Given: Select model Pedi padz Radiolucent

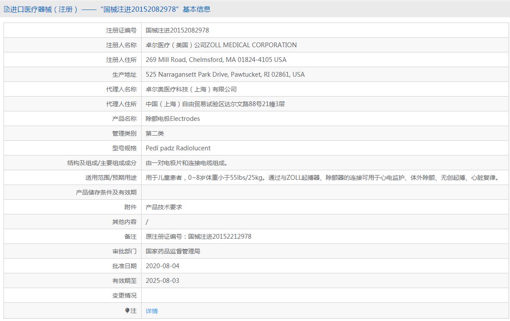Looking at the screenshot, I should (x=178, y=148).
